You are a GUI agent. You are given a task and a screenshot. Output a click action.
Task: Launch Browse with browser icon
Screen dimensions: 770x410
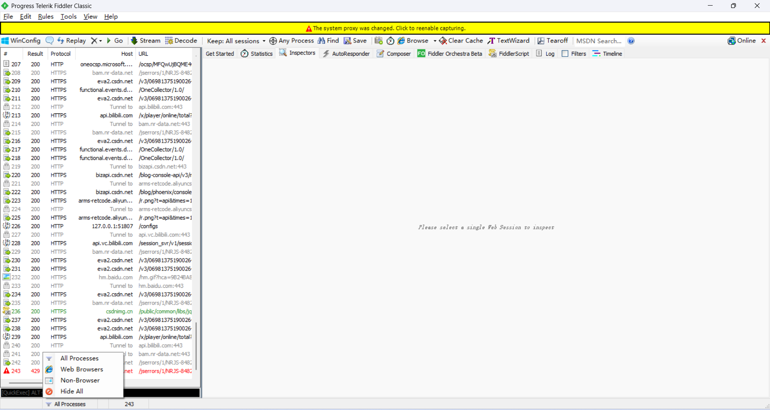(x=413, y=41)
